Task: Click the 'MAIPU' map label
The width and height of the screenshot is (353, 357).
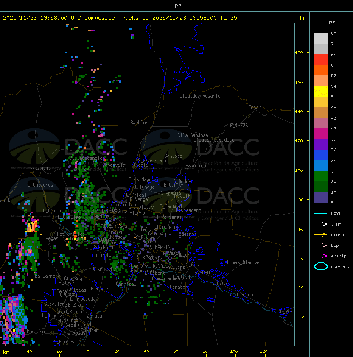Action: tap(117, 233)
